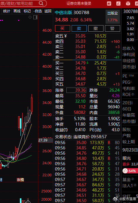The image size is (138, 203).
Task: Select the 买四 price 34.68
Action: point(80,79)
